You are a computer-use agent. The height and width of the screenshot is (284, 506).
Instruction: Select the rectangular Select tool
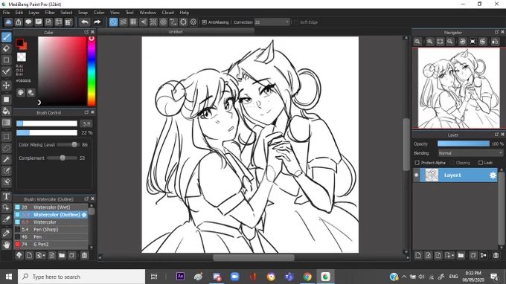(7, 136)
